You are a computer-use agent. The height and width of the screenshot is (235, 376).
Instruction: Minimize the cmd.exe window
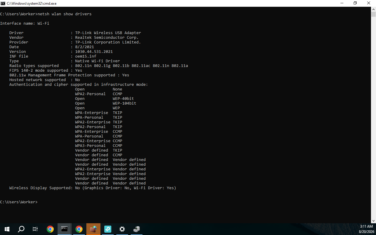(x=342, y=3)
